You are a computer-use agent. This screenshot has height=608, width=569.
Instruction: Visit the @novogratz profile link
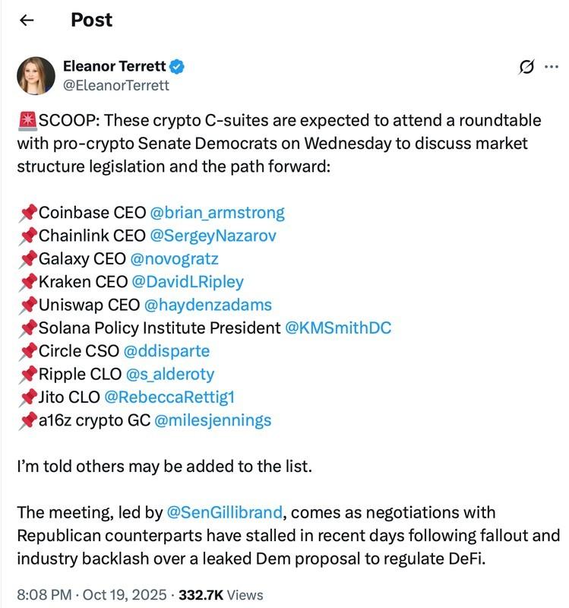click(x=175, y=258)
